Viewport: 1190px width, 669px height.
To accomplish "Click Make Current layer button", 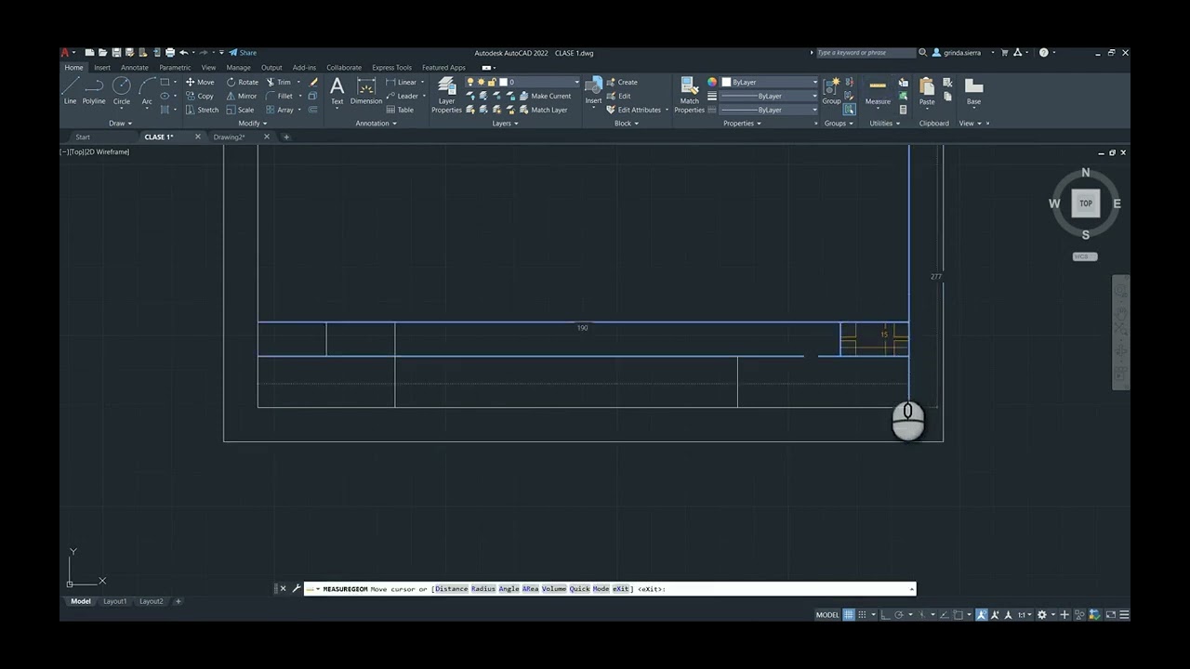I will (x=545, y=96).
